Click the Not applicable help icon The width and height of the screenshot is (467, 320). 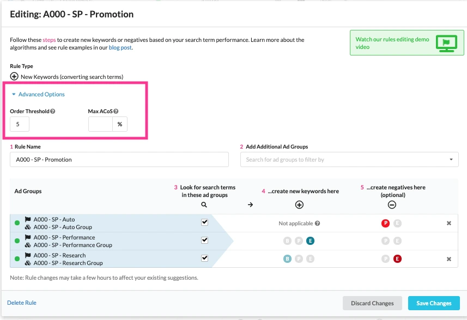tap(317, 223)
